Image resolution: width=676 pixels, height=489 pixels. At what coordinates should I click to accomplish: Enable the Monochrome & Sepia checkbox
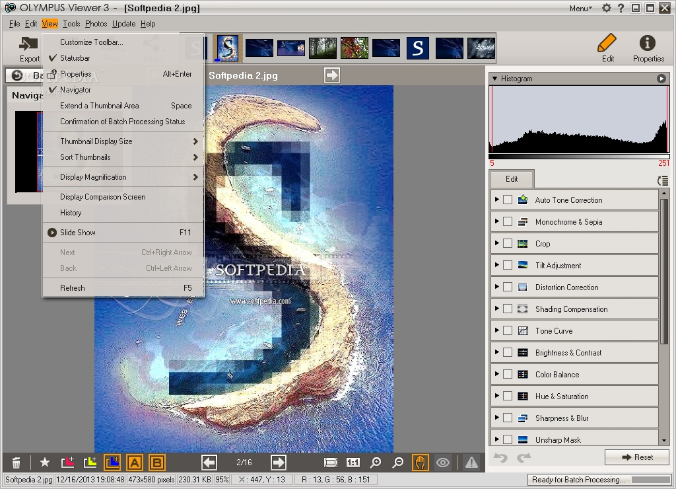pyautogui.click(x=508, y=221)
